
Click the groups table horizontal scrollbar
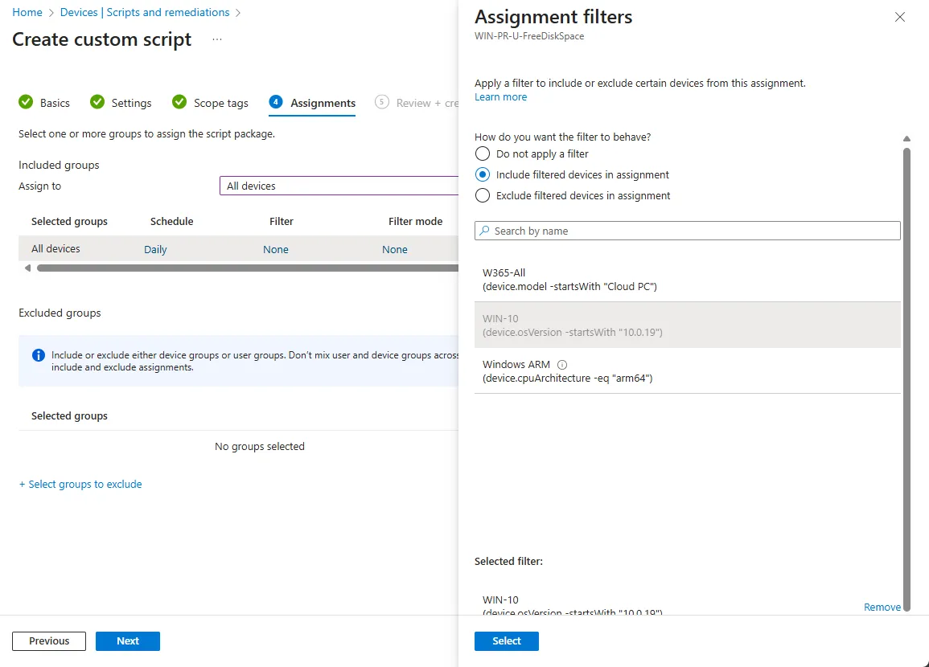(248, 268)
